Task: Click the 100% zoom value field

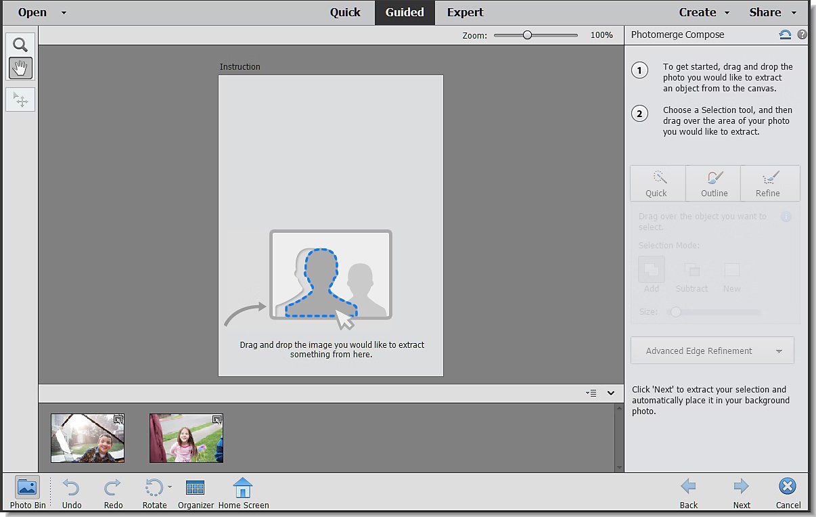Action: (601, 35)
